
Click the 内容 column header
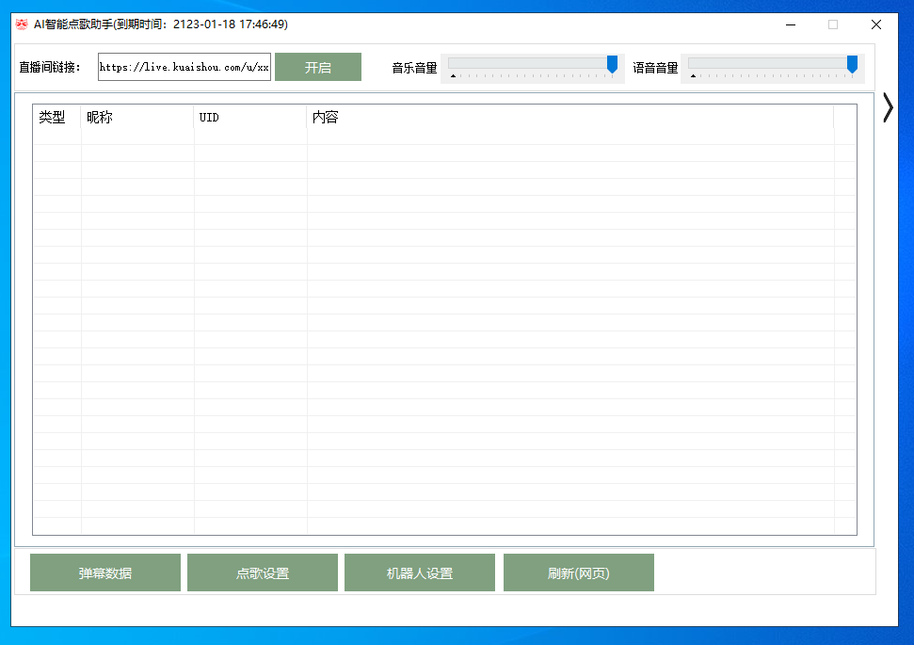[569, 118]
